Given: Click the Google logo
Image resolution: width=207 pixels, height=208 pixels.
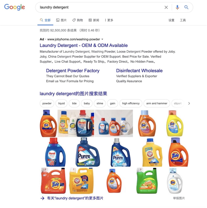Looking at the screenshot, I should point(15,7).
